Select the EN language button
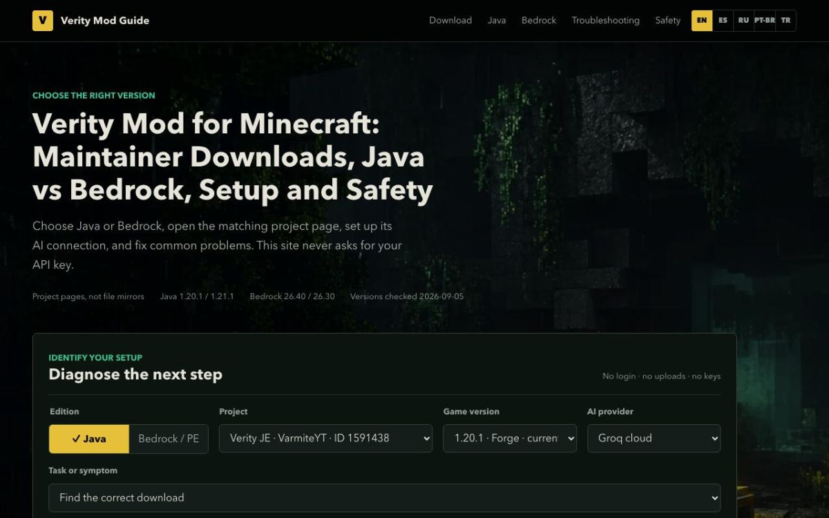The height and width of the screenshot is (518, 829). click(702, 21)
